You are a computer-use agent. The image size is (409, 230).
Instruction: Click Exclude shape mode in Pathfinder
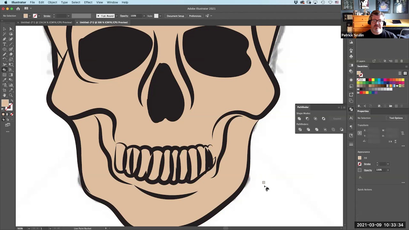coord(324,119)
